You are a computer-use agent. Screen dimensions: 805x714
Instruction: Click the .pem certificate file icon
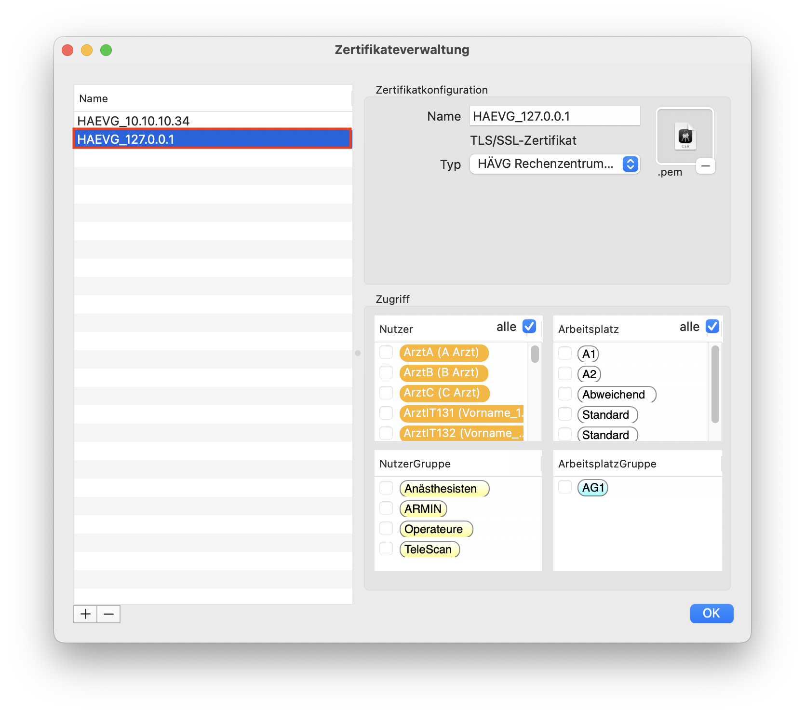coord(684,137)
